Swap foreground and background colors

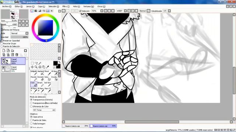[x=59, y=62]
